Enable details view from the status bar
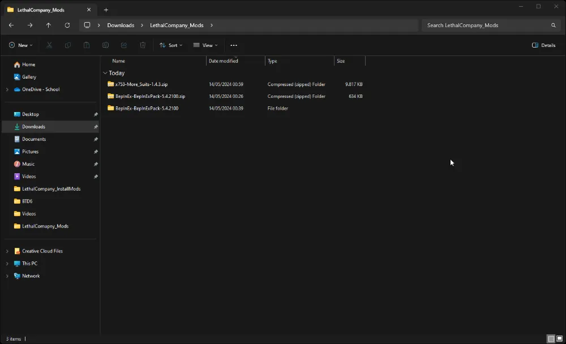Screen dimensions: 566x344 pos(549,338)
